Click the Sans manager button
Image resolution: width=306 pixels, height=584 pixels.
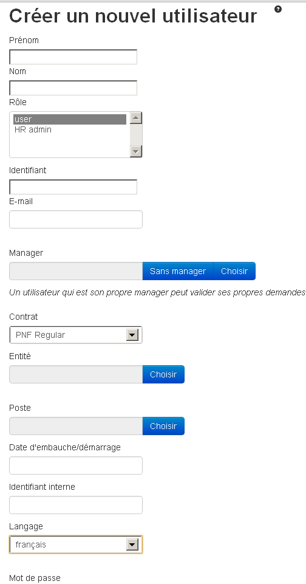coord(178,271)
